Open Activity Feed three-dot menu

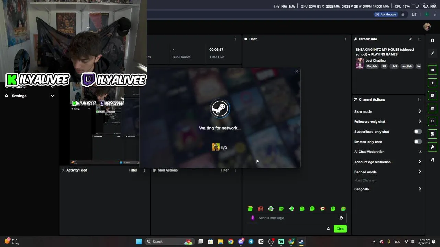[x=144, y=170]
